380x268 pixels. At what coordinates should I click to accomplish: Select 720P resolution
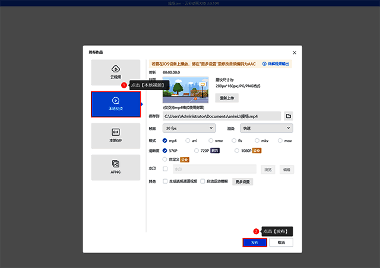pos(195,151)
